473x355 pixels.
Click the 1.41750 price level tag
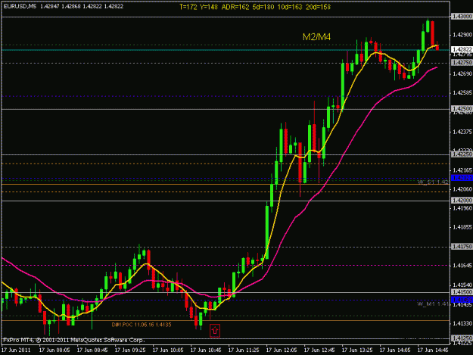[462, 247]
